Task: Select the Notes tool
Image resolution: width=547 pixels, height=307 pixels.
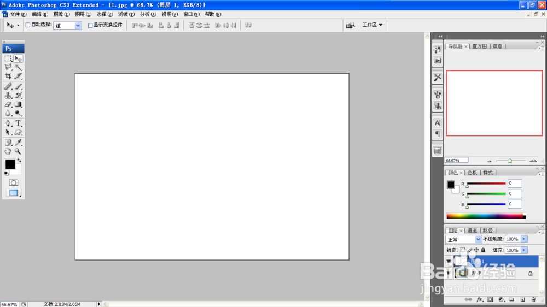Action: coord(8,143)
